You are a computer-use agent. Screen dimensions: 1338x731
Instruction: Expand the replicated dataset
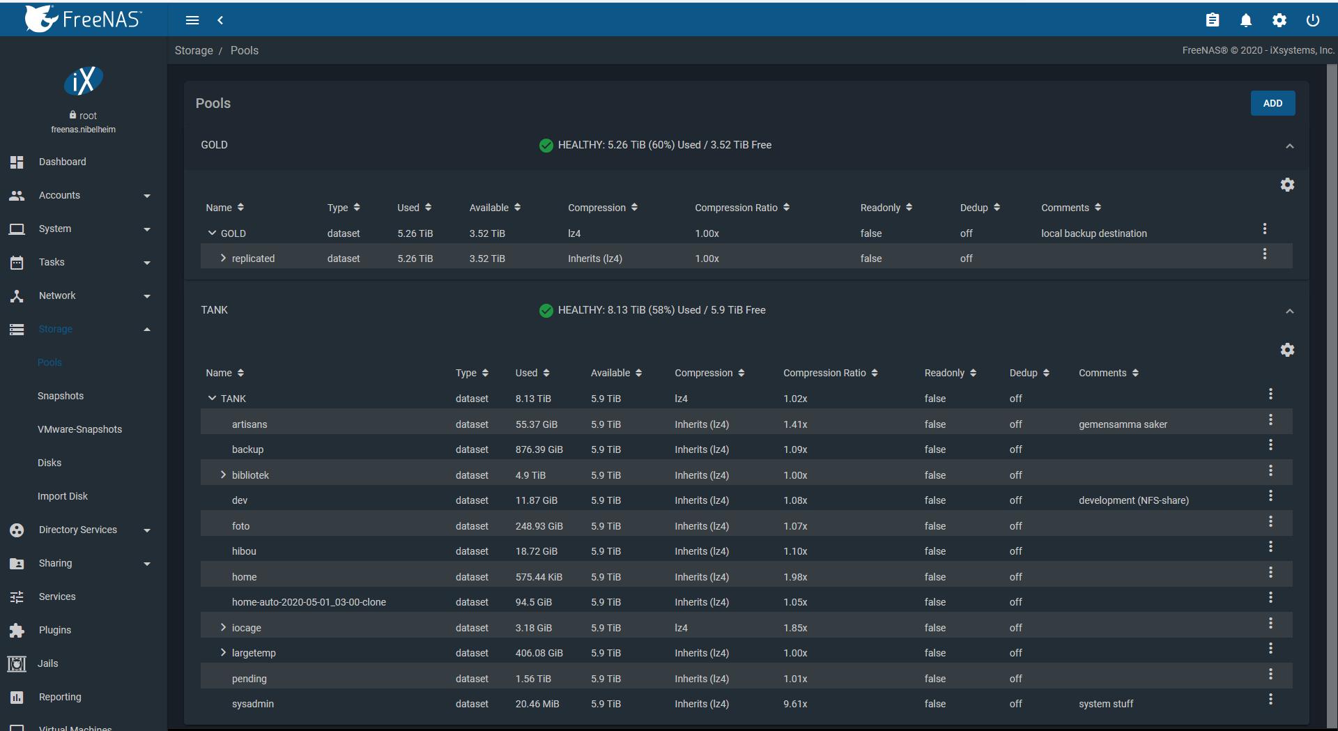223,258
